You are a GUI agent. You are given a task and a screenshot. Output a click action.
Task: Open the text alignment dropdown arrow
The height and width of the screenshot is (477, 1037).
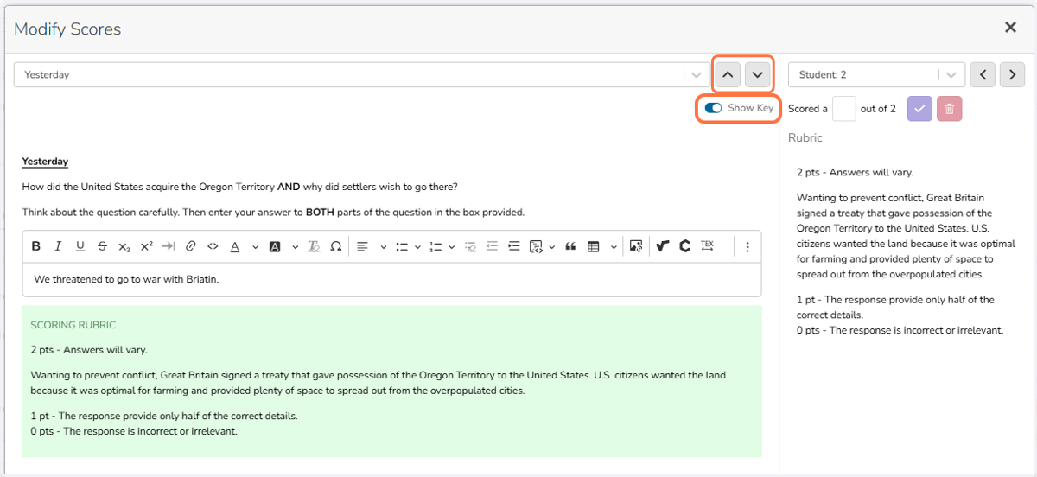383,246
